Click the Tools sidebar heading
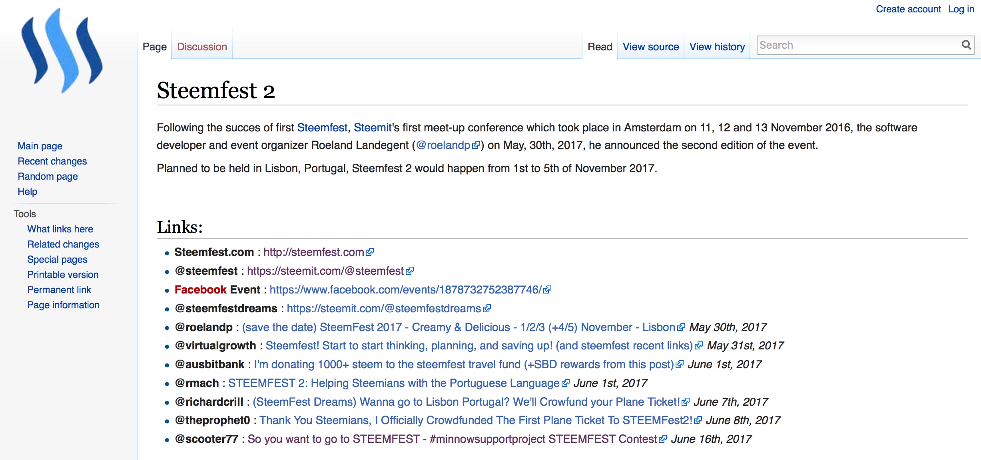Screen dimensions: 981x460 coord(25,214)
